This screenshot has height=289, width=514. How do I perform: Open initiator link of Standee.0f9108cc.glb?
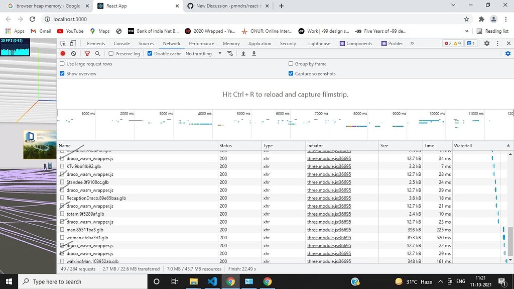click(x=329, y=182)
